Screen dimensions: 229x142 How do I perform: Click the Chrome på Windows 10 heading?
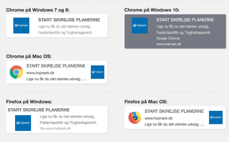pyautogui.click(x=152, y=10)
